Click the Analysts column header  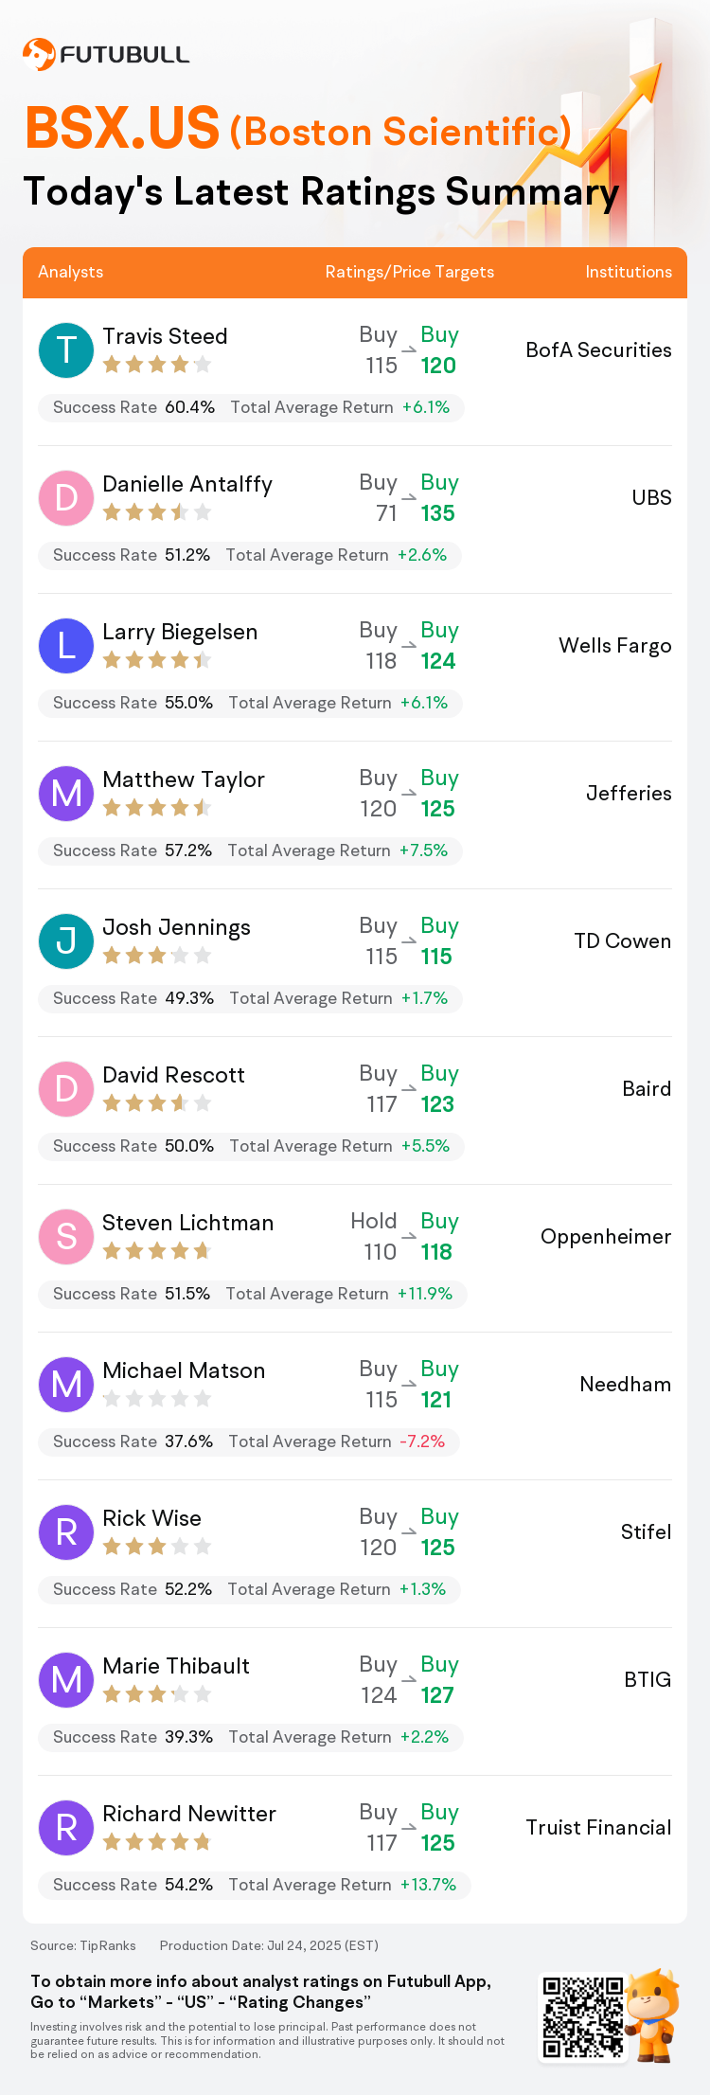71,272
